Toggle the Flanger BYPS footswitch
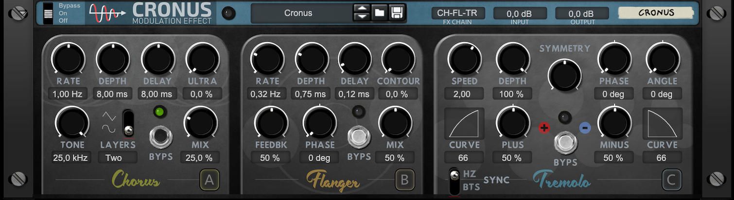 (359, 136)
